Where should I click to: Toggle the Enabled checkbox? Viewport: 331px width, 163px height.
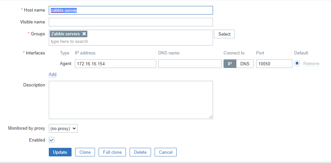click(52, 140)
